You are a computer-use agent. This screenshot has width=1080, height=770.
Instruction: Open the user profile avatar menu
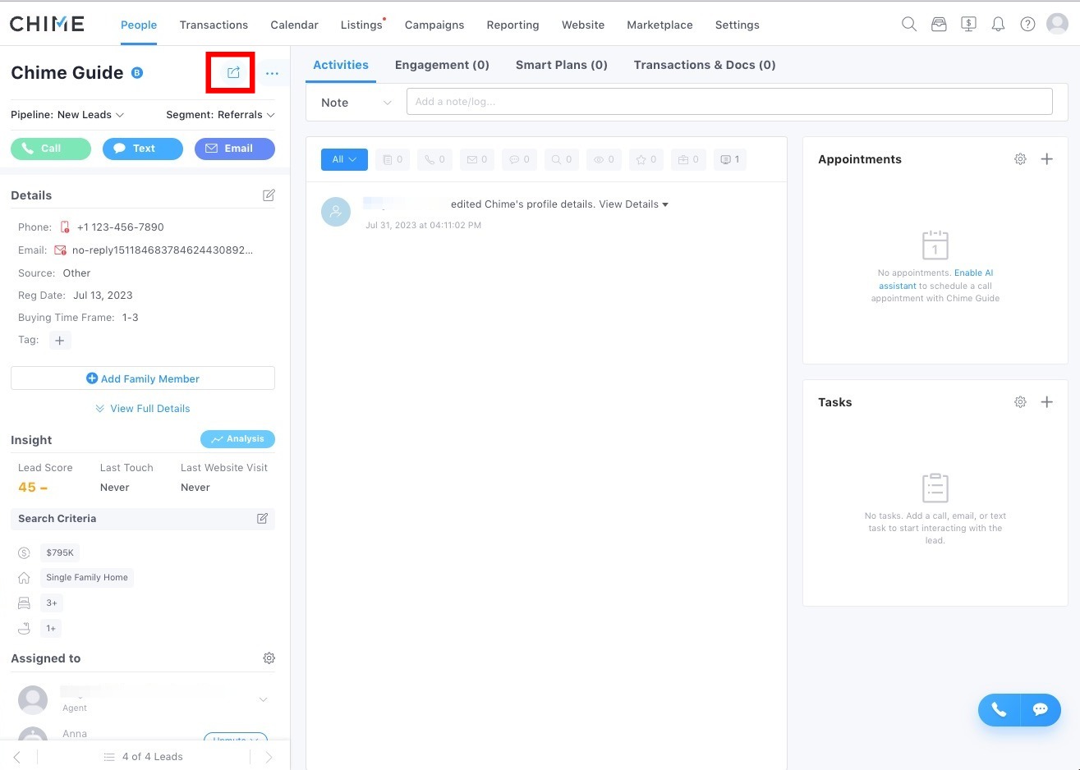[x=1057, y=24]
